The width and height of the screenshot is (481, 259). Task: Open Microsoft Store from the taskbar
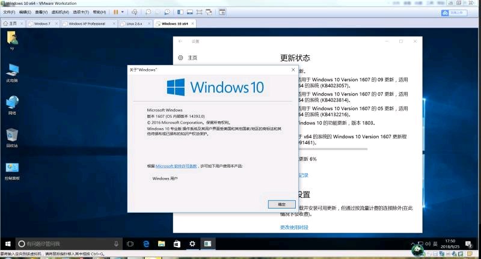177,244
